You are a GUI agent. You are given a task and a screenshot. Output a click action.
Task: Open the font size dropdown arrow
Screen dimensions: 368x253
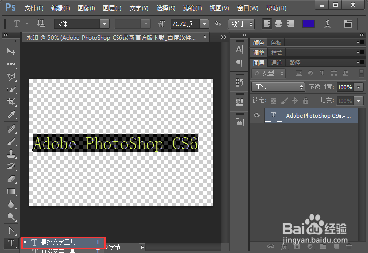(x=205, y=24)
